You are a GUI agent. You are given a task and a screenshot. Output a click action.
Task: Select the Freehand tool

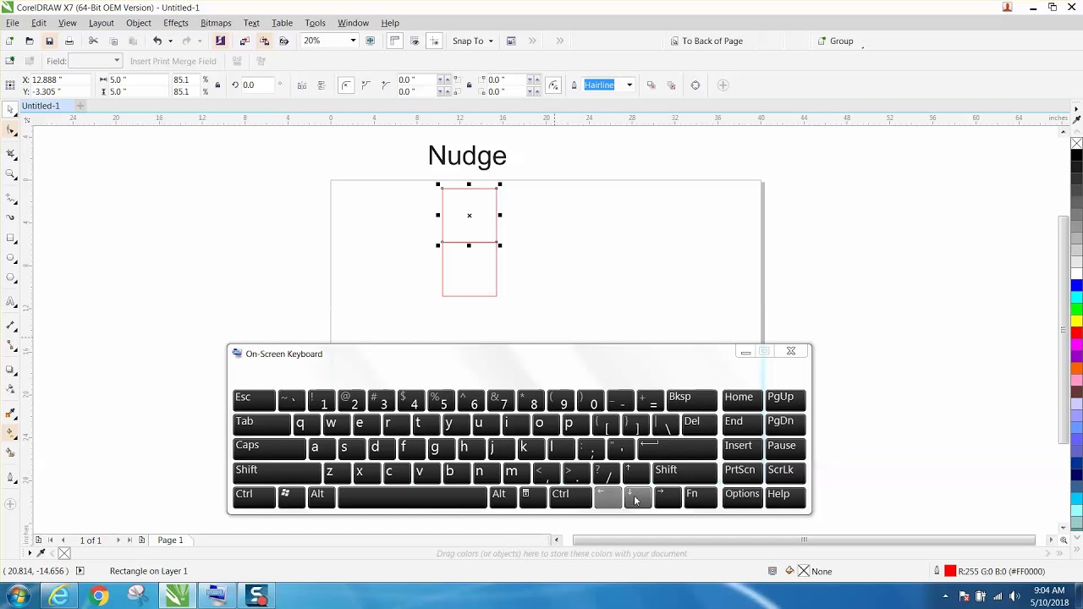coord(10,197)
